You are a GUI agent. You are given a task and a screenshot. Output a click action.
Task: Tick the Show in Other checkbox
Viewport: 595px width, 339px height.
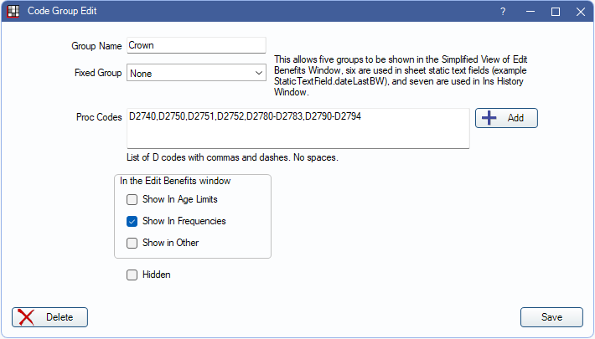coord(132,244)
